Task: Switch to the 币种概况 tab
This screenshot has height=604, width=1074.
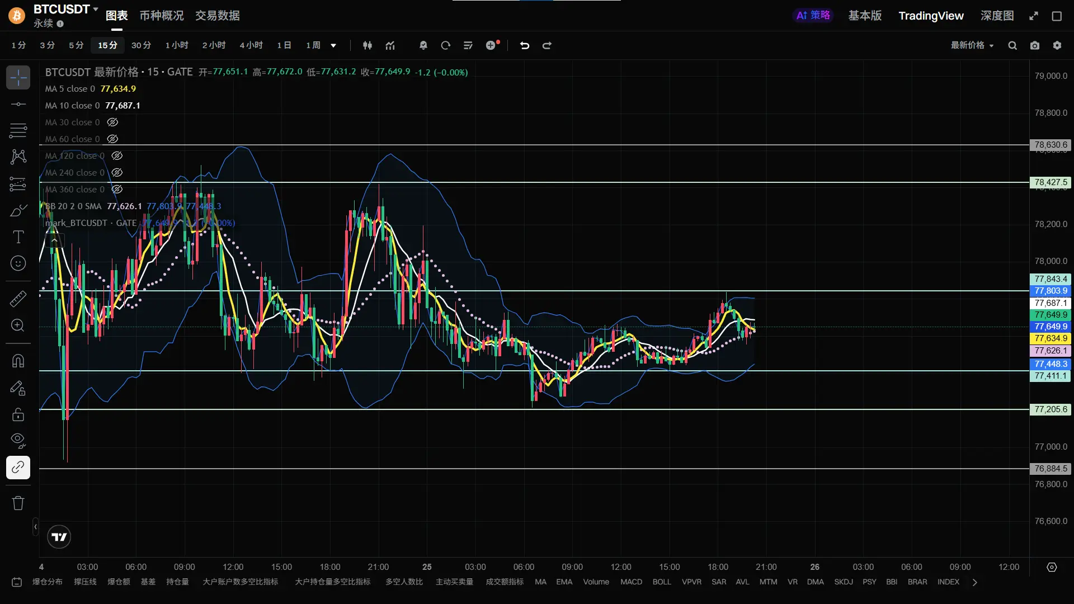Action: coord(161,16)
